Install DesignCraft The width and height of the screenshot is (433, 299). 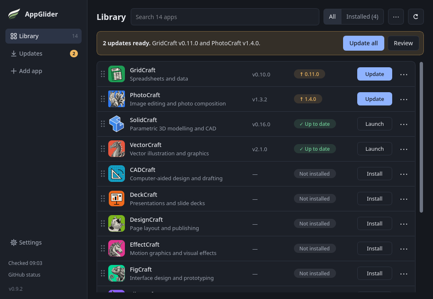click(374, 223)
